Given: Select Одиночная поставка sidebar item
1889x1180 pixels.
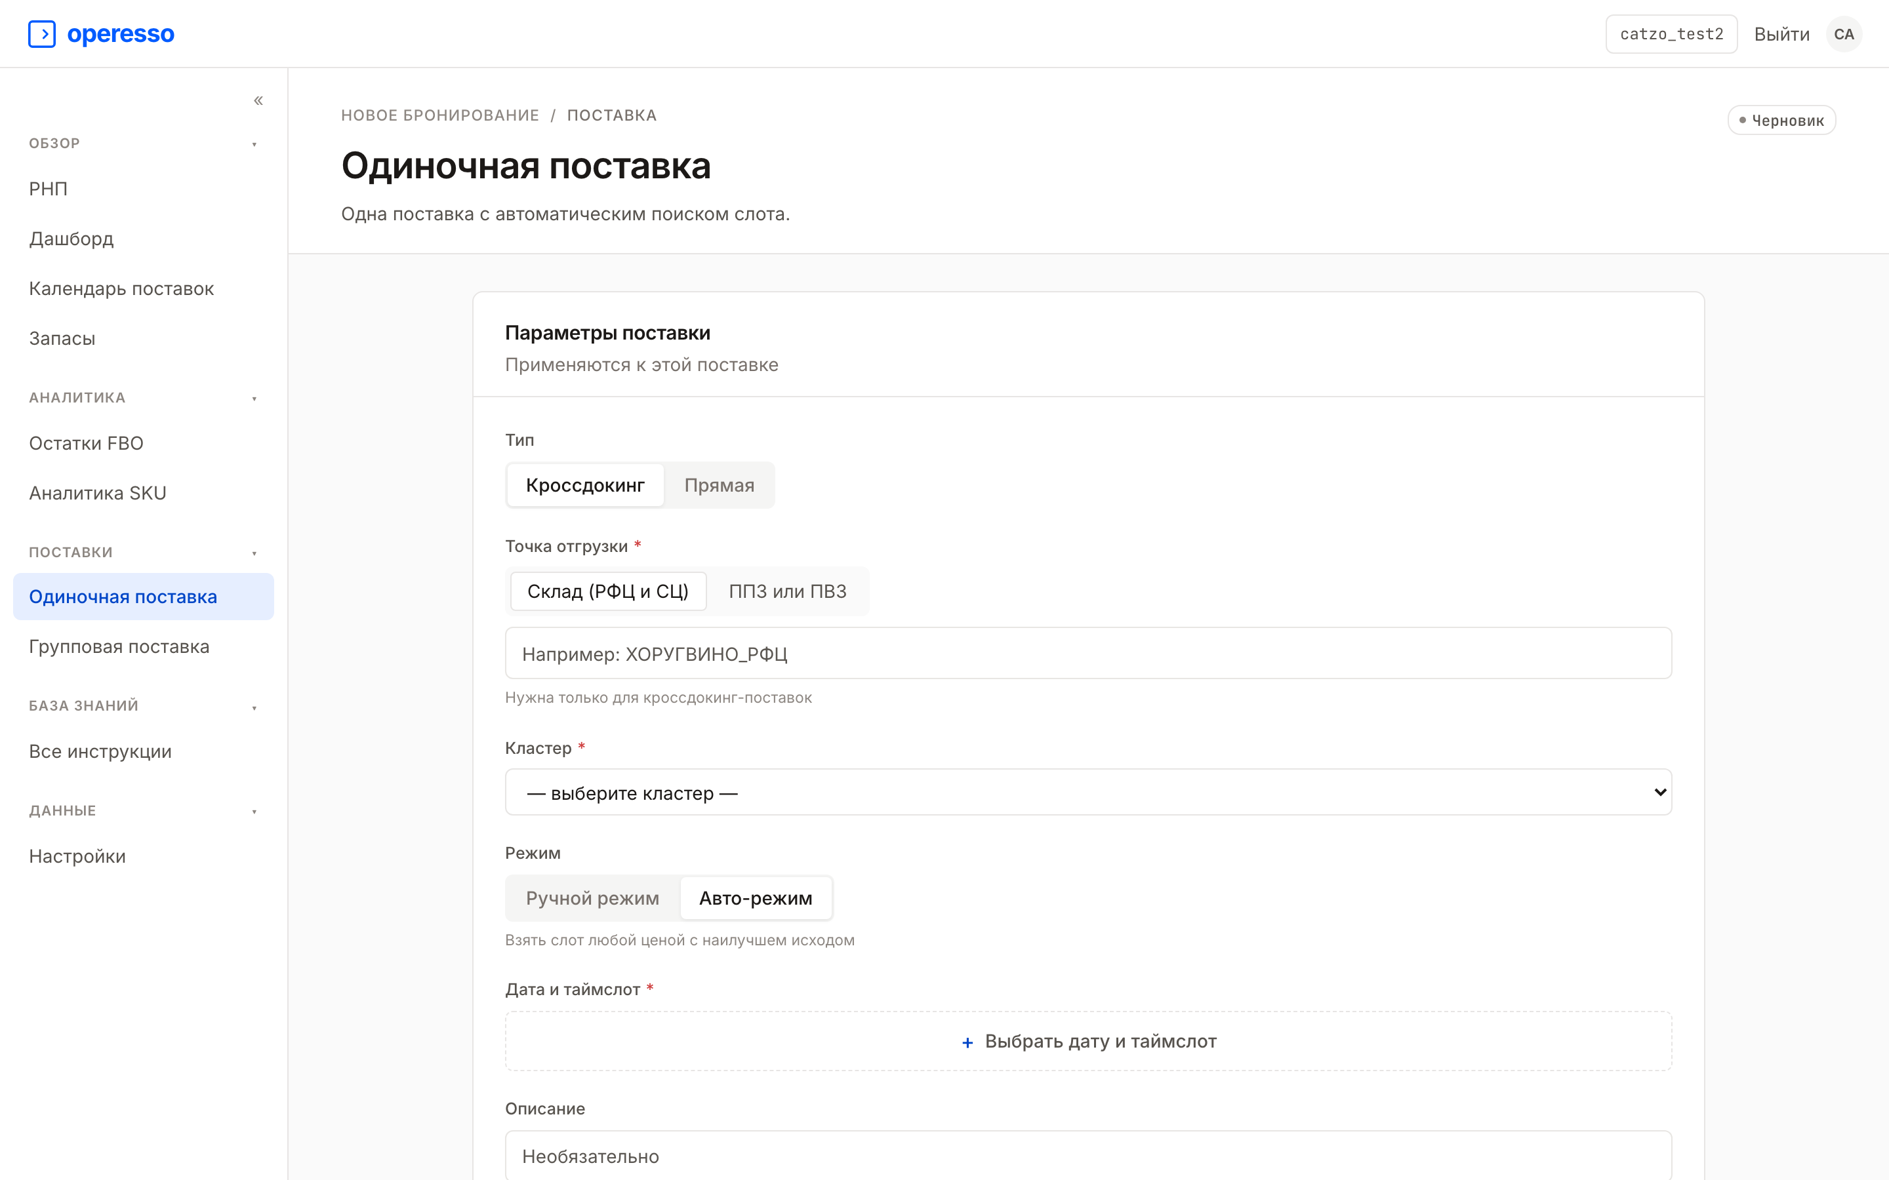Looking at the screenshot, I should (x=144, y=597).
